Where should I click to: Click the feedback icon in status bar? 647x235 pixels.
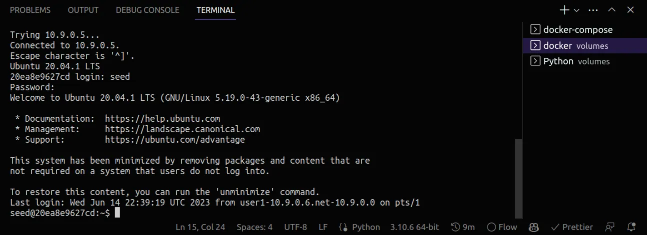point(609,228)
